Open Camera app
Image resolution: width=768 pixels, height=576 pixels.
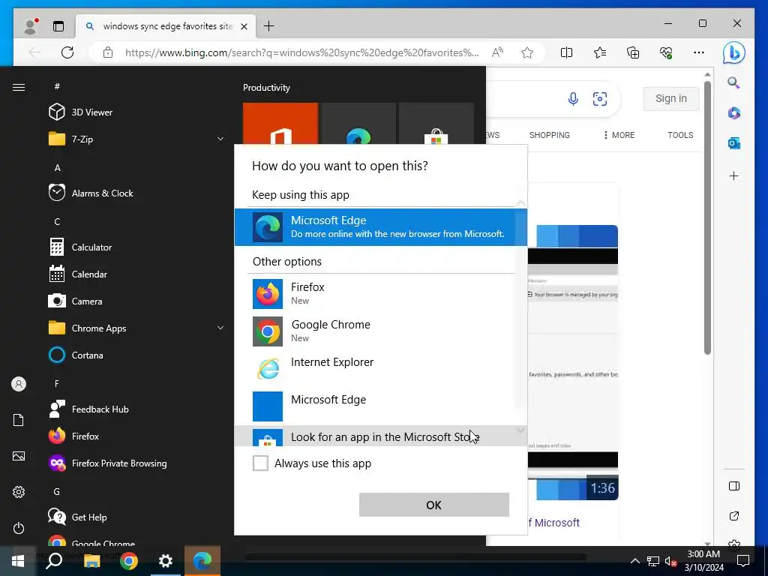136,301
